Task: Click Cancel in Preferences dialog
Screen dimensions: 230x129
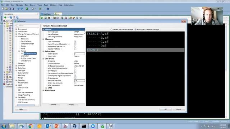Action: [x=179, y=109]
